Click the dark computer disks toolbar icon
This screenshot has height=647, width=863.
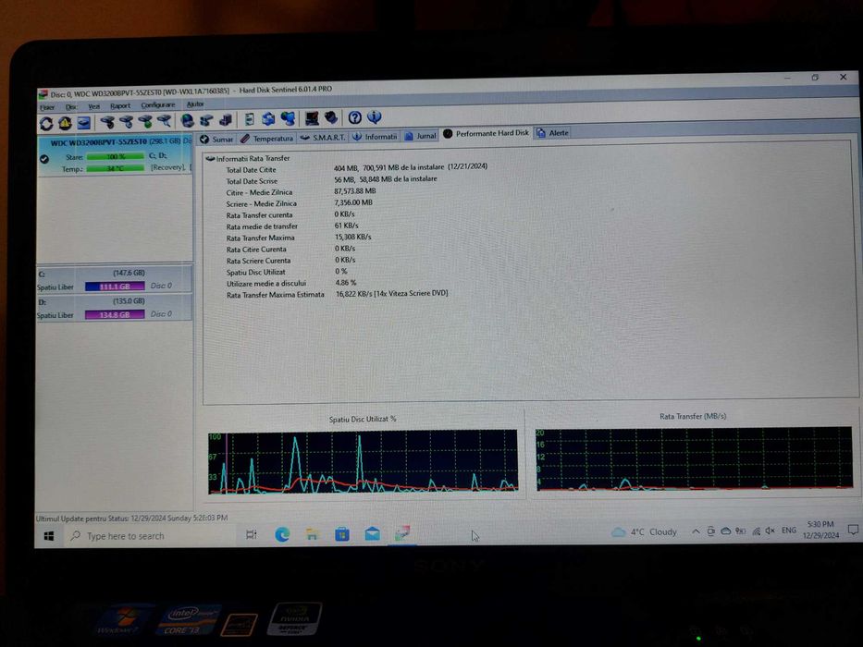coord(226,119)
